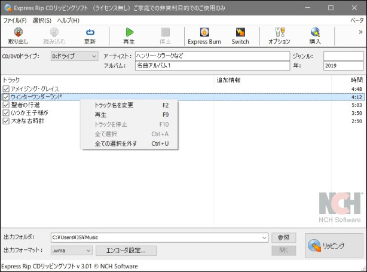Click the 開く open folder button
Screen dimensions: 367x272
pos(284,250)
